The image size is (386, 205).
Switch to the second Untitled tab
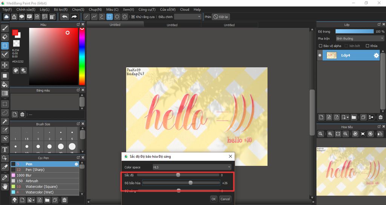coord(172,25)
